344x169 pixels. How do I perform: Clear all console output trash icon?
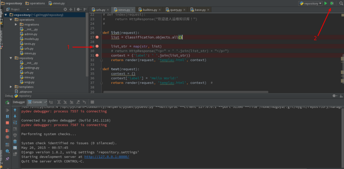(15, 142)
